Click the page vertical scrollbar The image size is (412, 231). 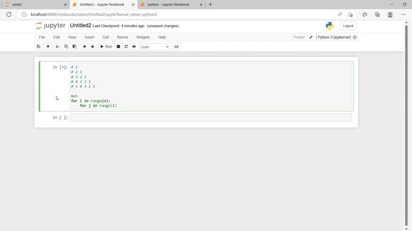(x=406, y=126)
